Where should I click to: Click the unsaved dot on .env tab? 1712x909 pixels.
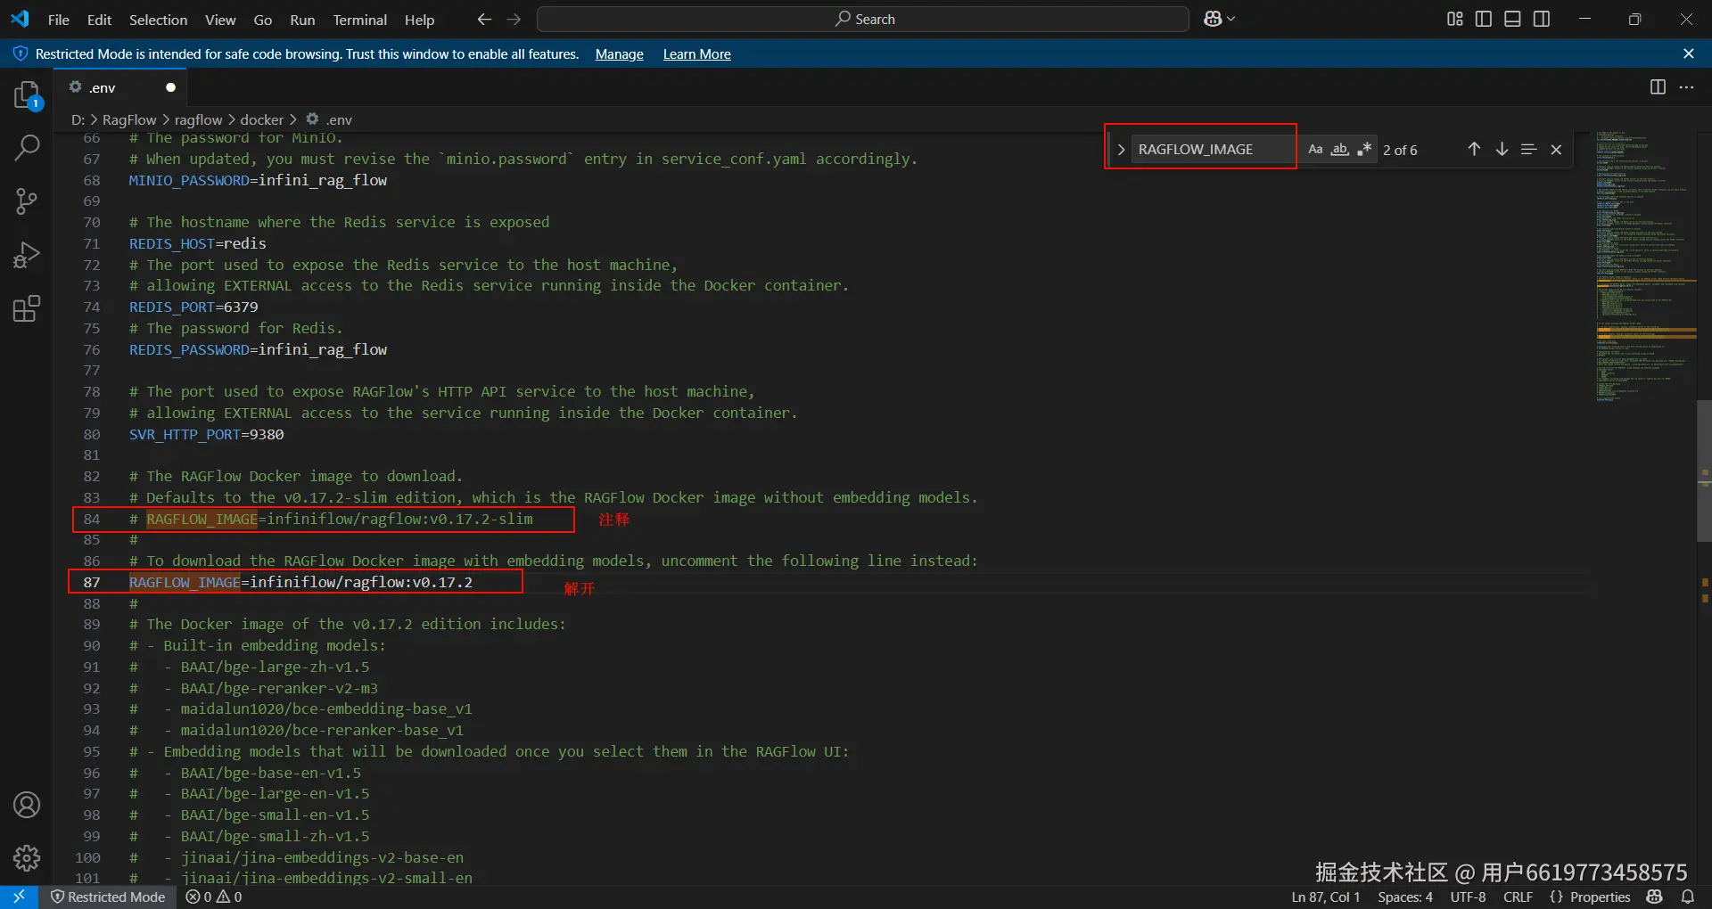click(170, 87)
